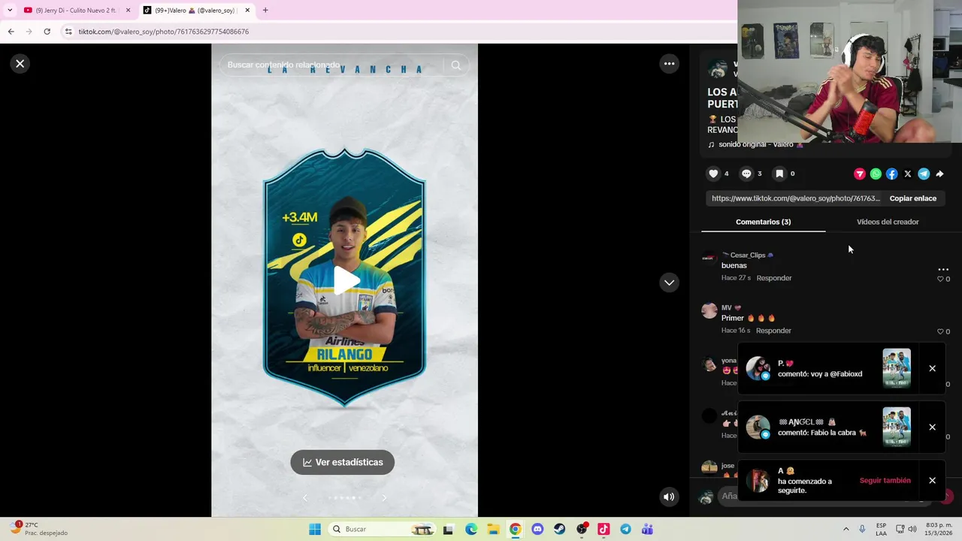Open 'Ver estadísticas' button
962x541 pixels.
(x=343, y=462)
